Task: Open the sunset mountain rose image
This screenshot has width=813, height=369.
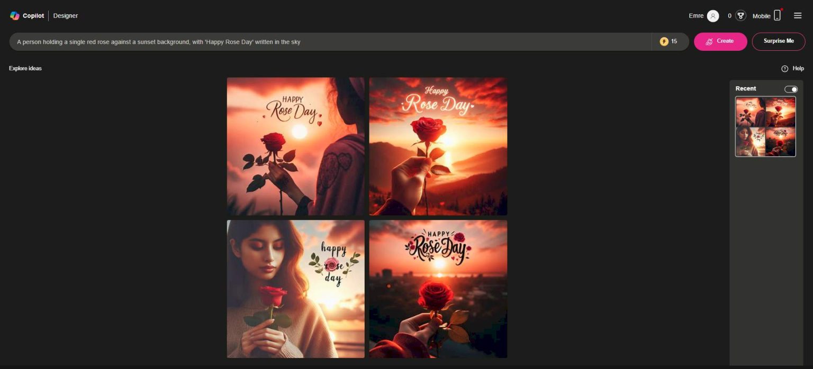Action: click(438, 146)
